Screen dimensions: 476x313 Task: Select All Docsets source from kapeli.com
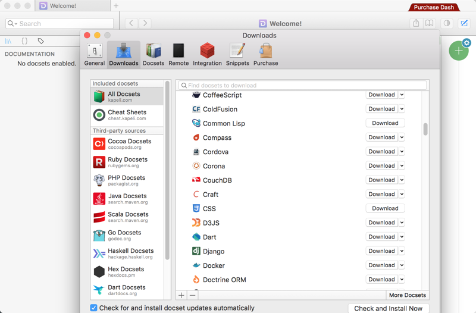coord(127,96)
